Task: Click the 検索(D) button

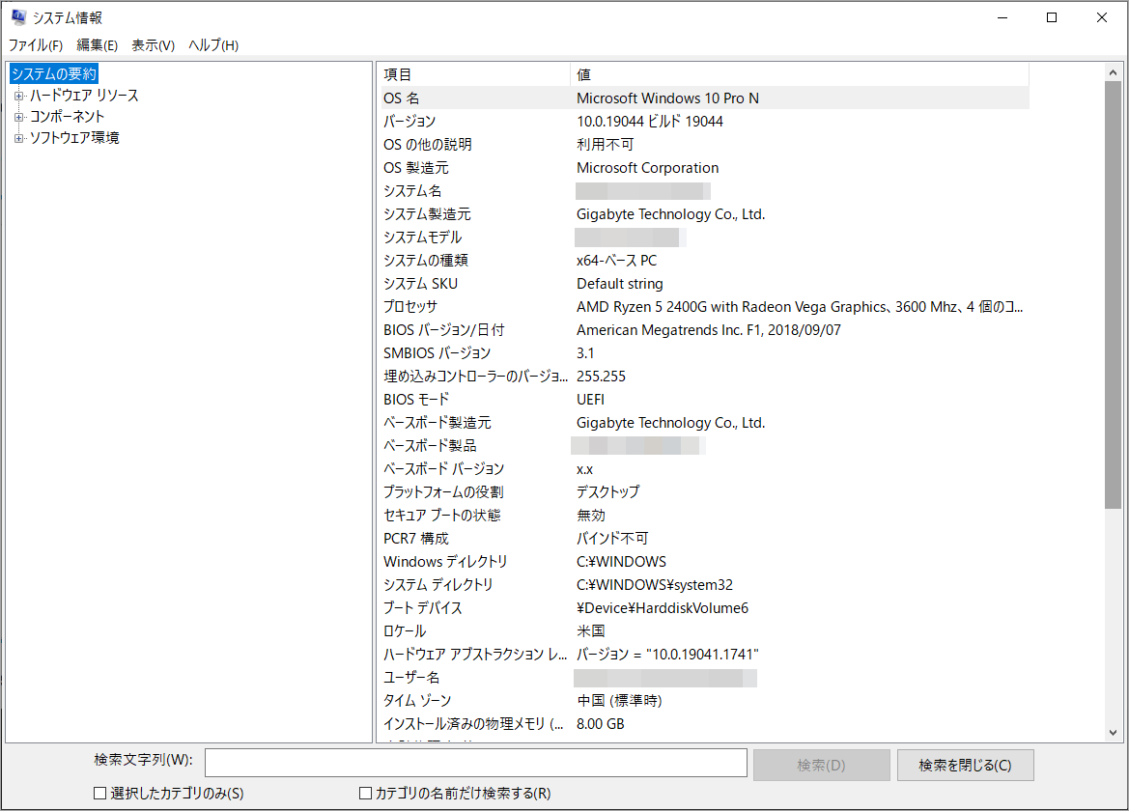Action: coord(822,765)
